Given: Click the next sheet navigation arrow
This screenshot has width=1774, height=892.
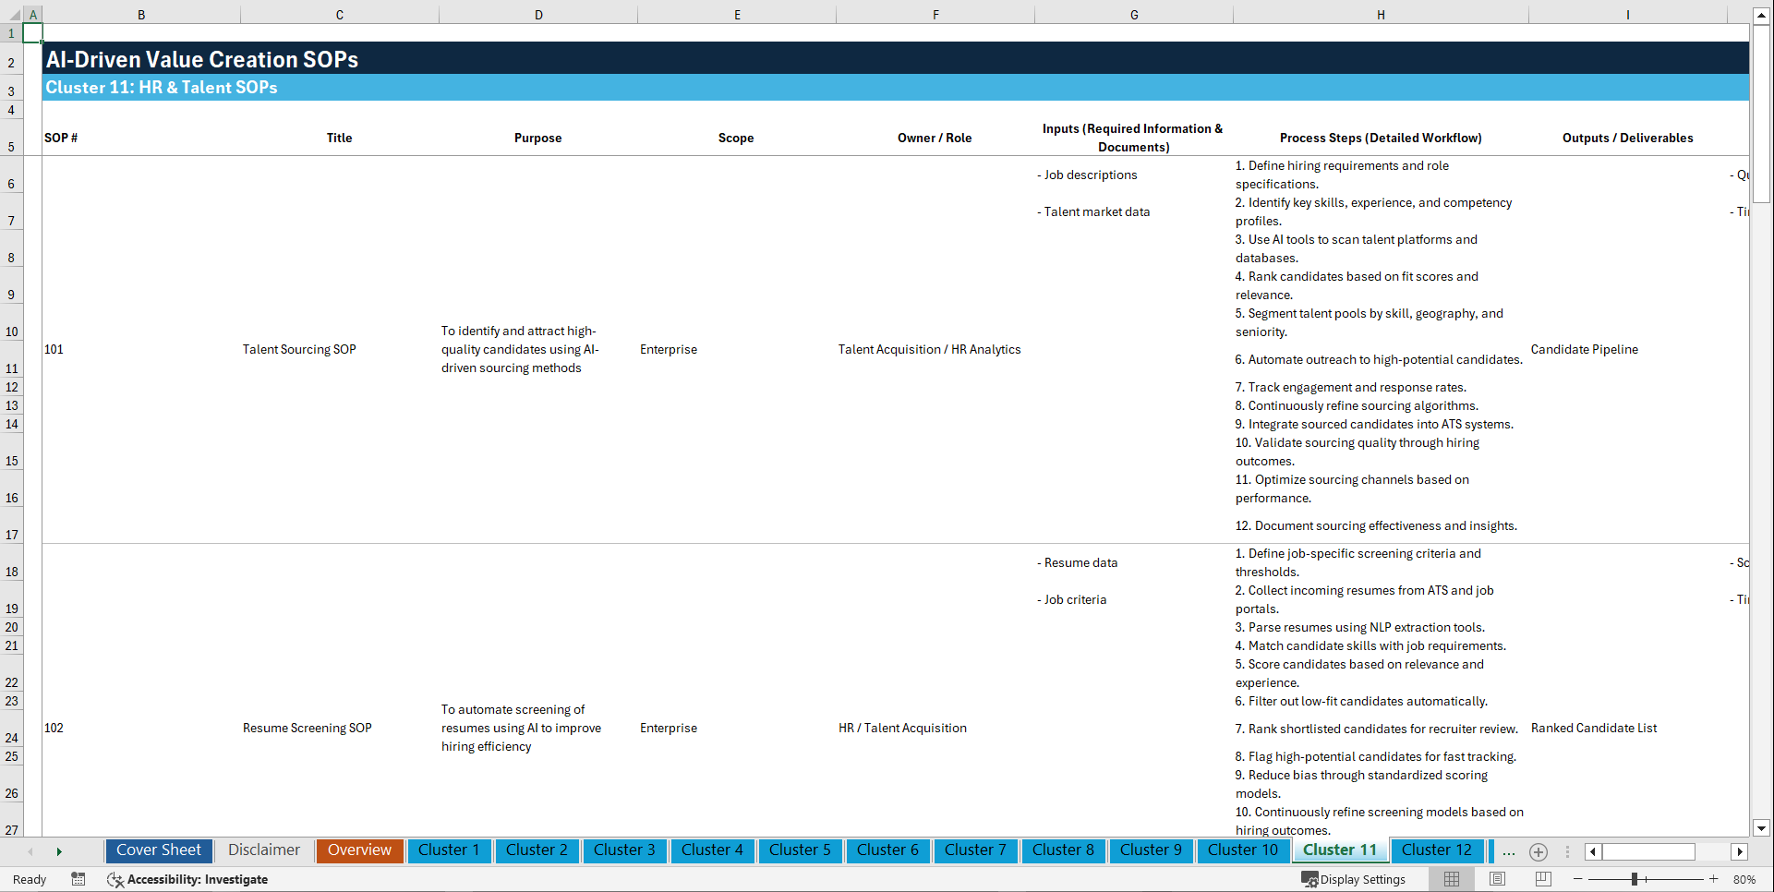Looking at the screenshot, I should tap(59, 851).
